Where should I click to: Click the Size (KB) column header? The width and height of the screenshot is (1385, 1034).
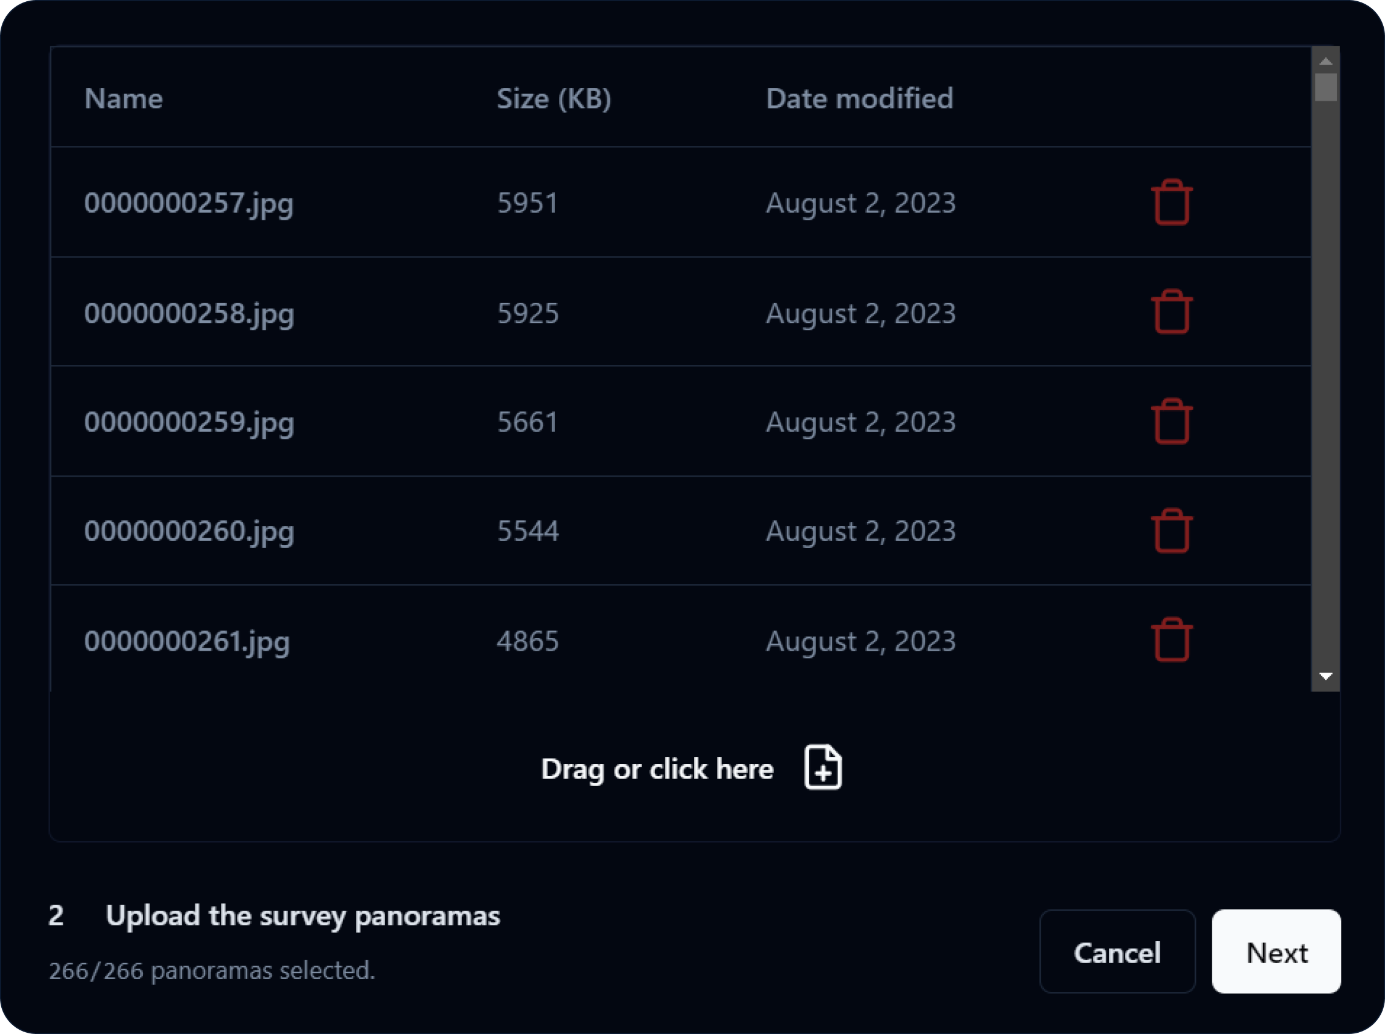pyautogui.click(x=554, y=99)
